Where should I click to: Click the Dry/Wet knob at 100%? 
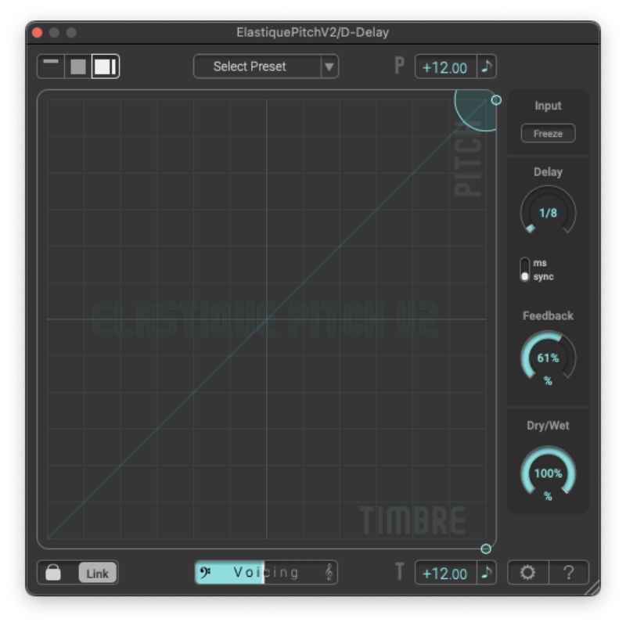548,473
